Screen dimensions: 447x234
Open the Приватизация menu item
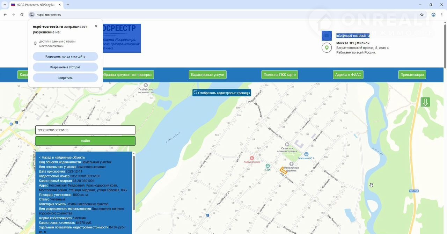(412, 75)
